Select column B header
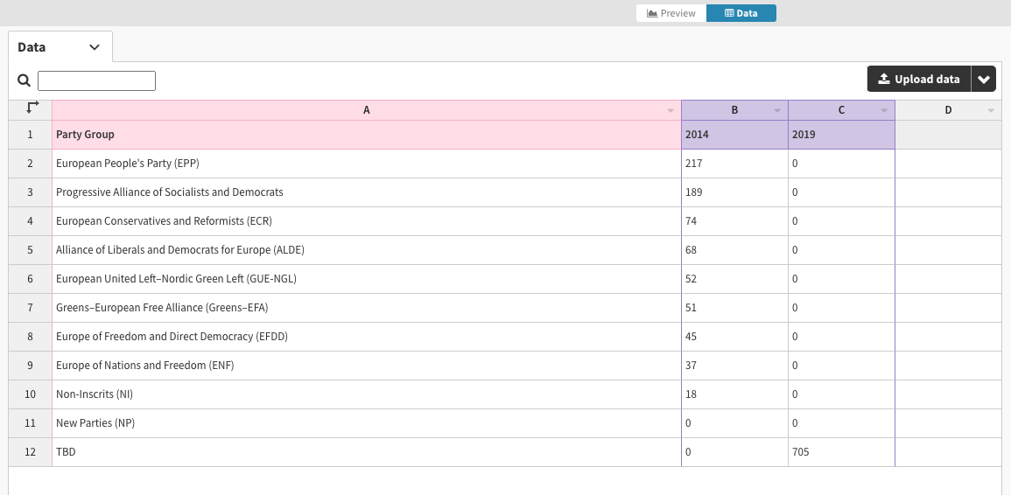The height and width of the screenshot is (495, 1011). click(x=734, y=110)
